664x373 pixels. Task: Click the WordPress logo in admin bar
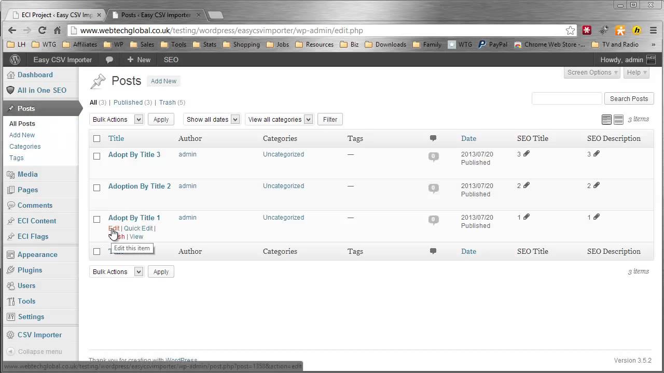click(x=15, y=60)
